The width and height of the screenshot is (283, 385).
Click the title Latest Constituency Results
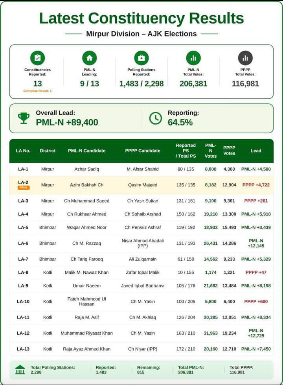(x=141, y=18)
